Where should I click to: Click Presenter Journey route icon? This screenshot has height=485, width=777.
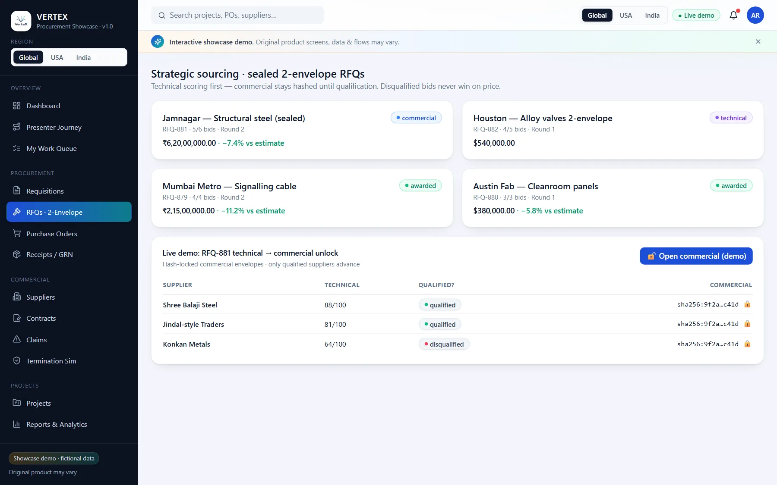click(17, 127)
